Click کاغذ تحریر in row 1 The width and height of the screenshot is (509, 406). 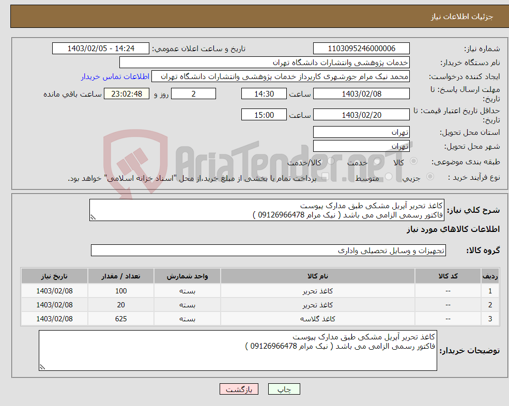coord(318,291)
